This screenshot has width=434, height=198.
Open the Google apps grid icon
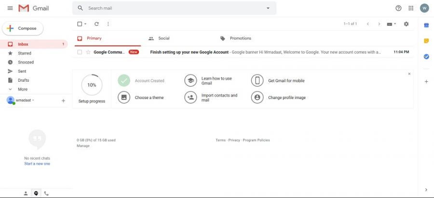pos(411,8)
